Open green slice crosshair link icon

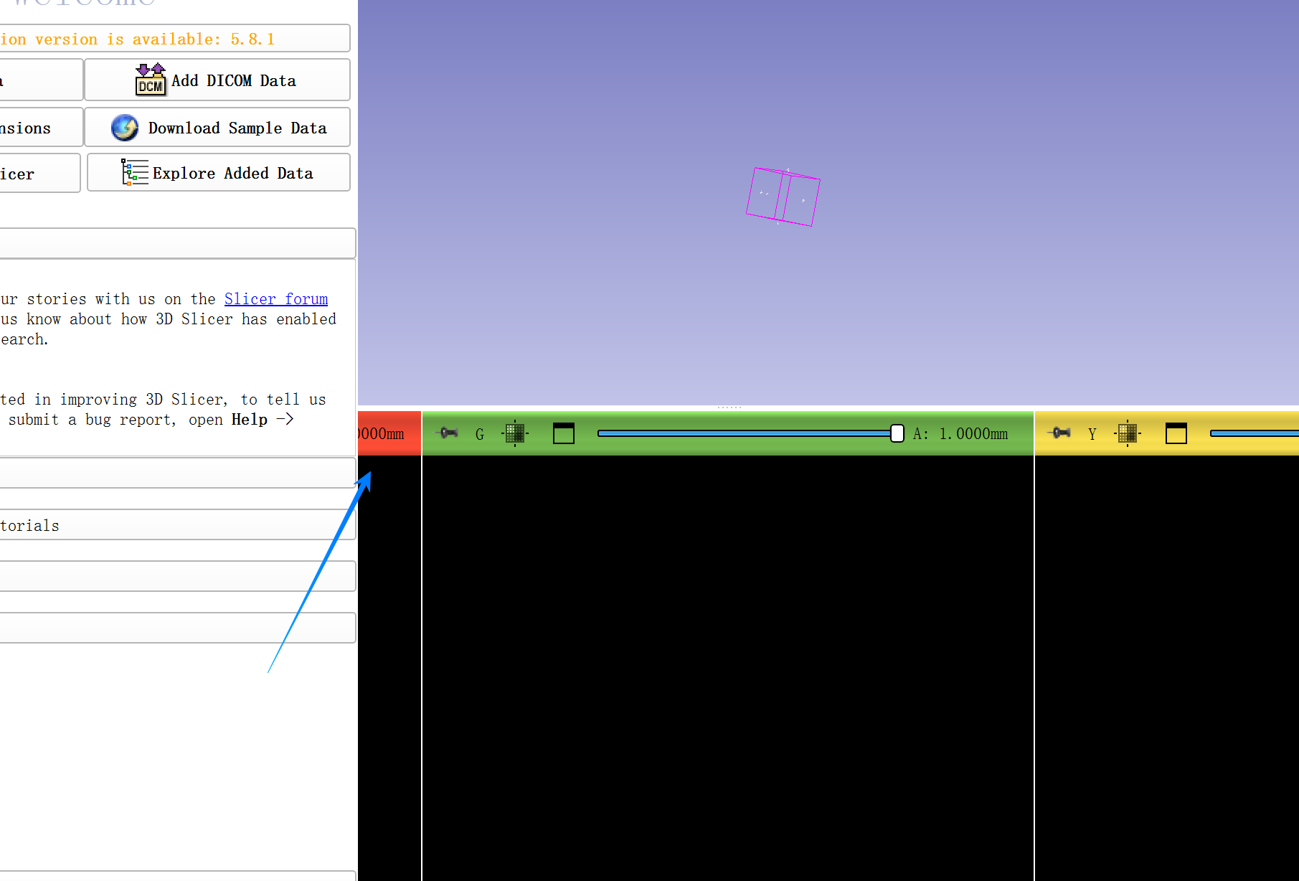click(514, 433)
